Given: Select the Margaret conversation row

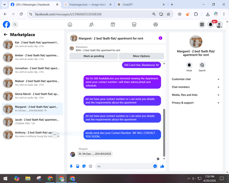Looking at the screenshot, I should 32,109.
